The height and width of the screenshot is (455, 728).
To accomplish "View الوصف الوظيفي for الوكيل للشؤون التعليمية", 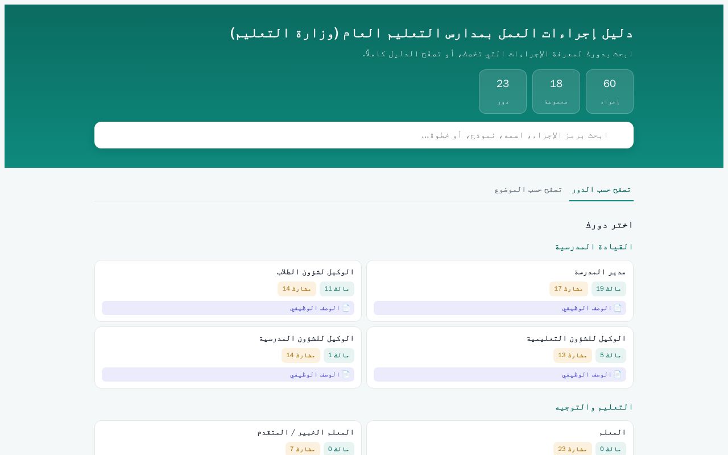I will [500, 374].
